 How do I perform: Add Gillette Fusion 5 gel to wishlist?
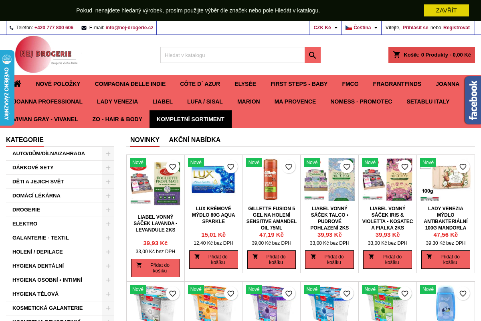(x=289, y=167)
